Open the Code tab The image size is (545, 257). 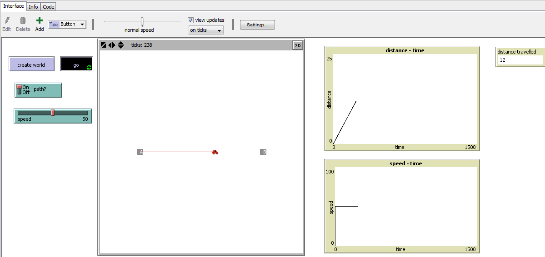pyautogui.click(x=49, y=7)
